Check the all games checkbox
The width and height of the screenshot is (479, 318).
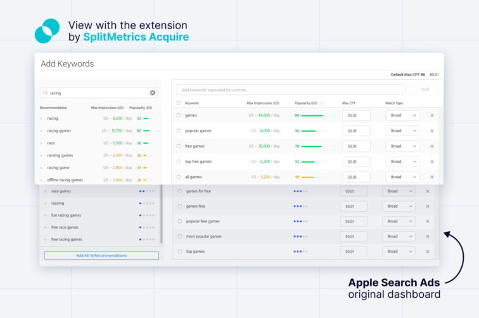pyautogui.click(x=179, y=177)
